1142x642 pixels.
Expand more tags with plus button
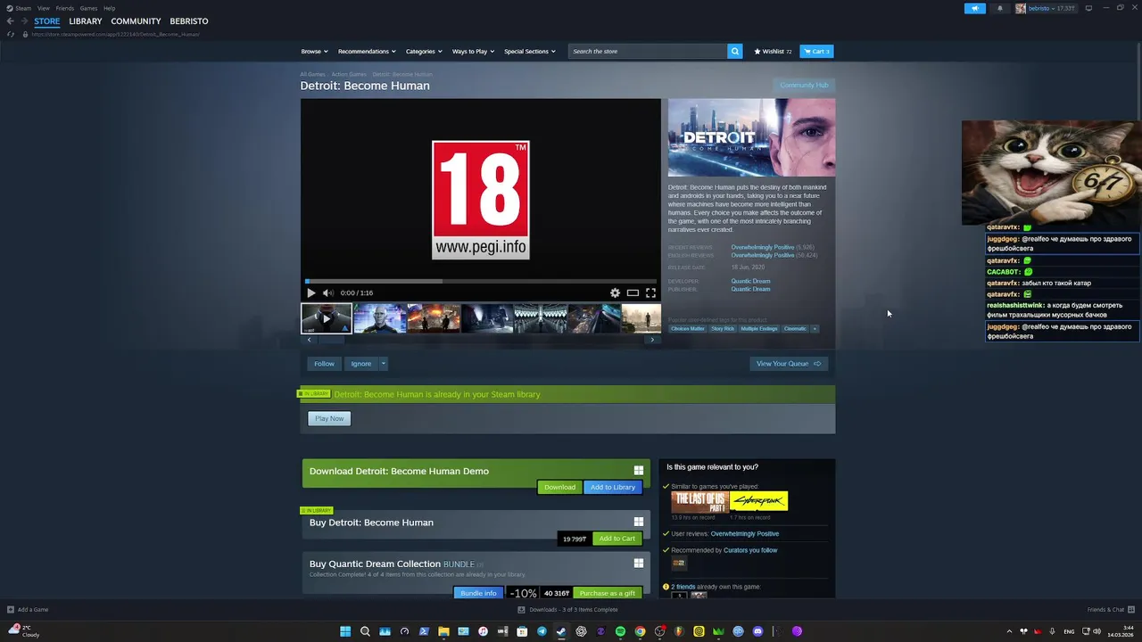pyautogui.click(x=815, y=328)
